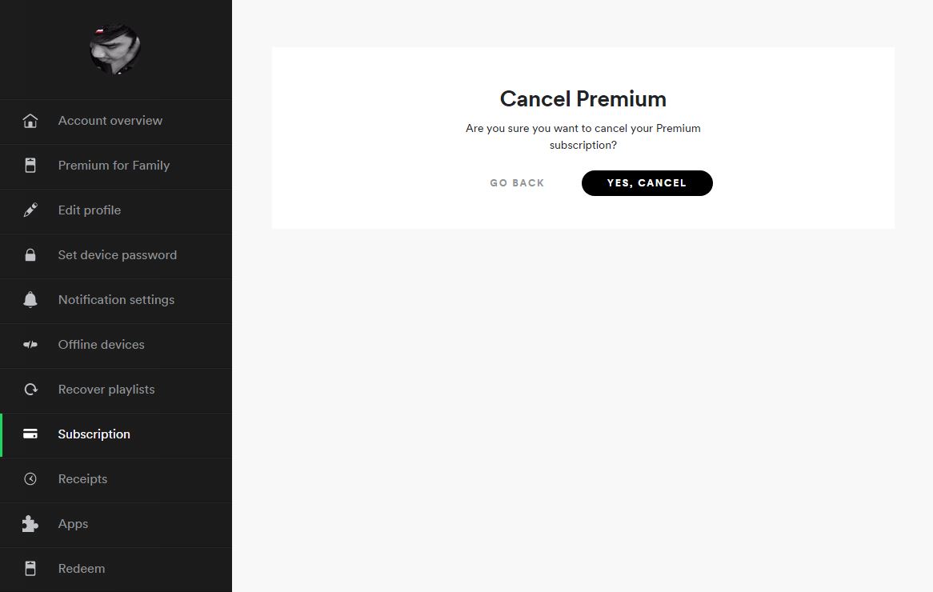Select the highlighted Subscription sidebar entry
Screen dimensions: 933x592
click(94, 434)
